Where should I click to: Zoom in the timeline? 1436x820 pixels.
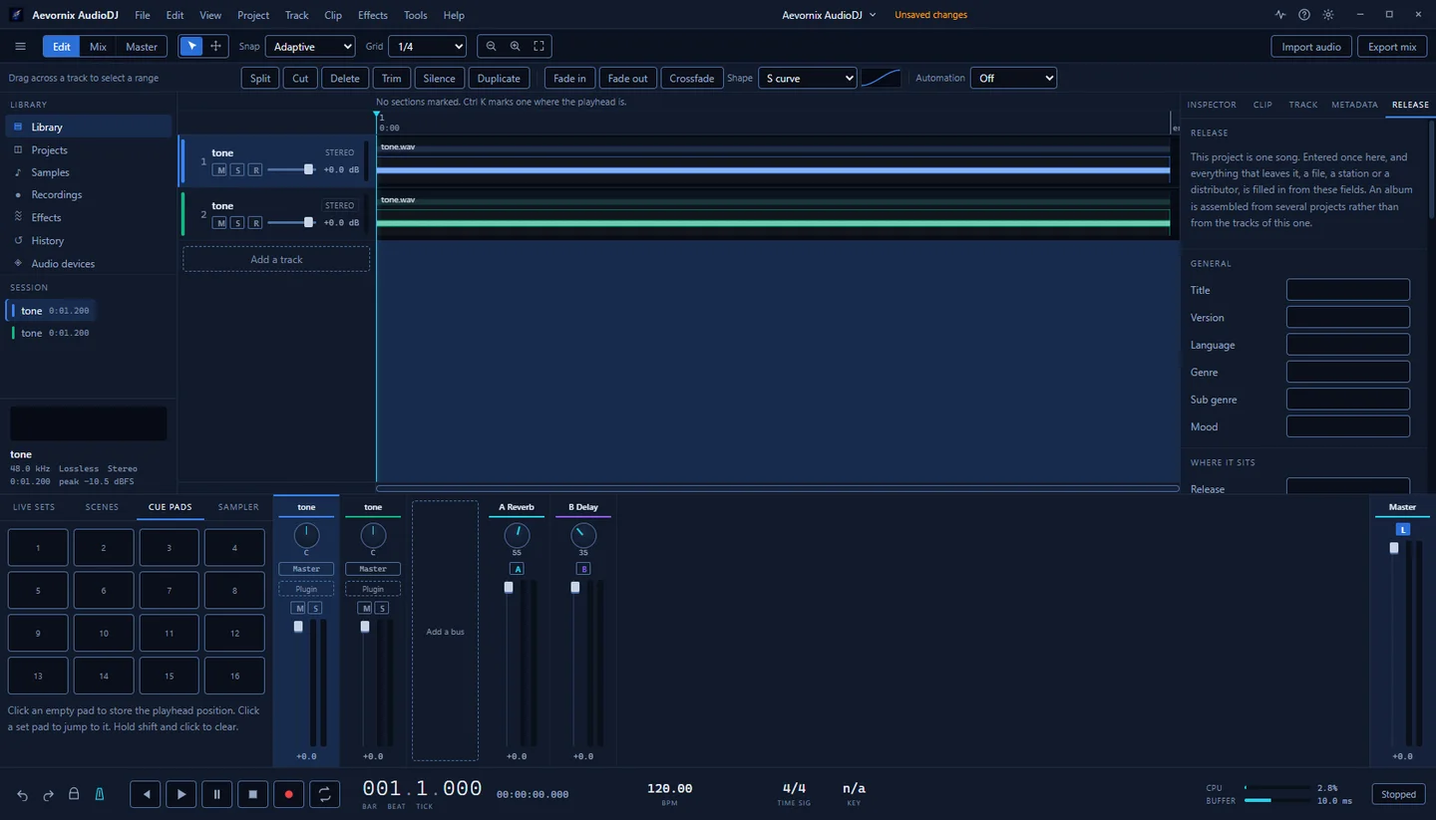tap(515, 47)
